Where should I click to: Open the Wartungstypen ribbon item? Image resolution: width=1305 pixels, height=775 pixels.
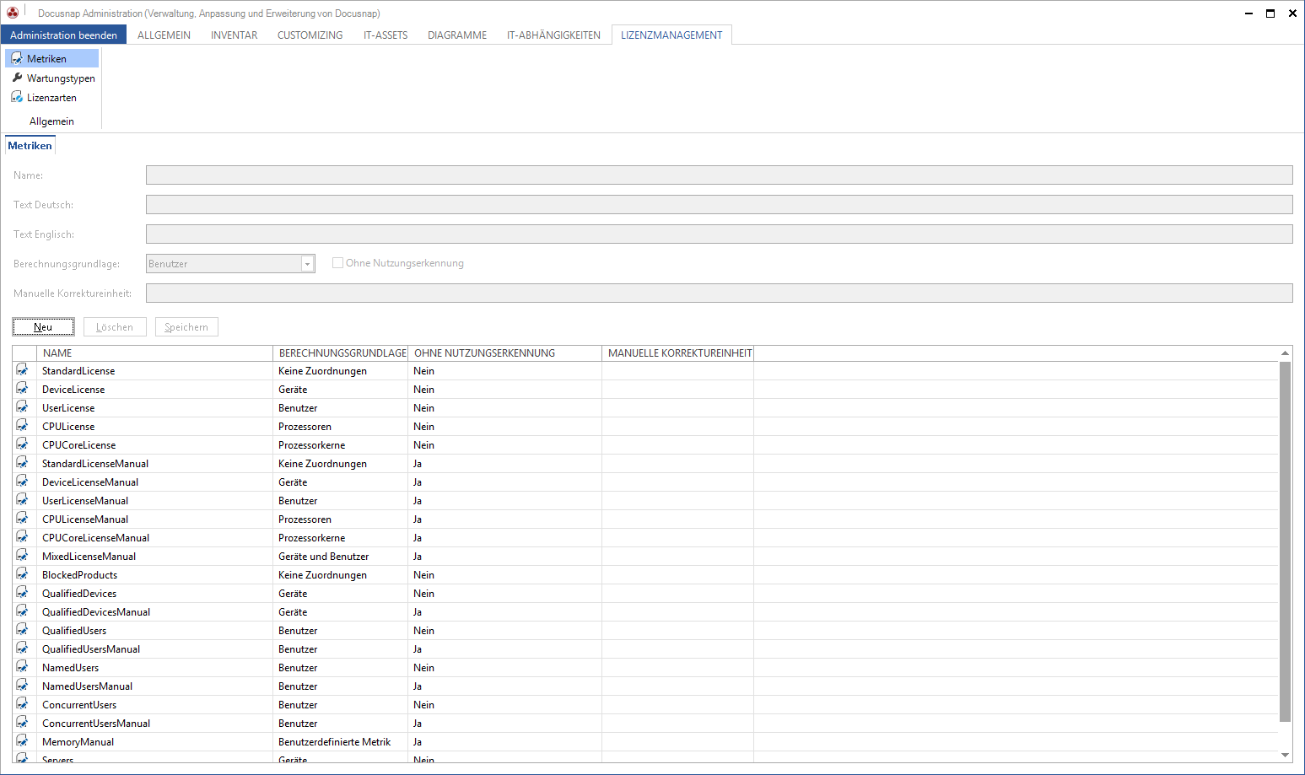click(52, 78)
